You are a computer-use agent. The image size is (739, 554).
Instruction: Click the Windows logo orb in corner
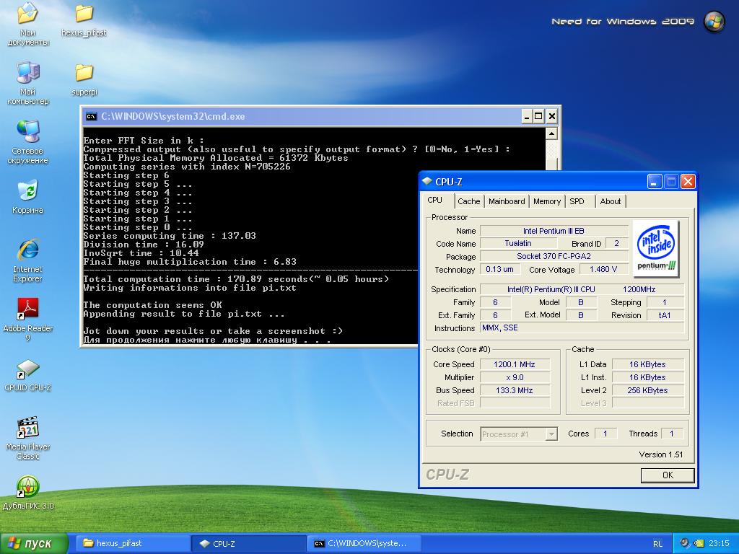click(714, 22)
